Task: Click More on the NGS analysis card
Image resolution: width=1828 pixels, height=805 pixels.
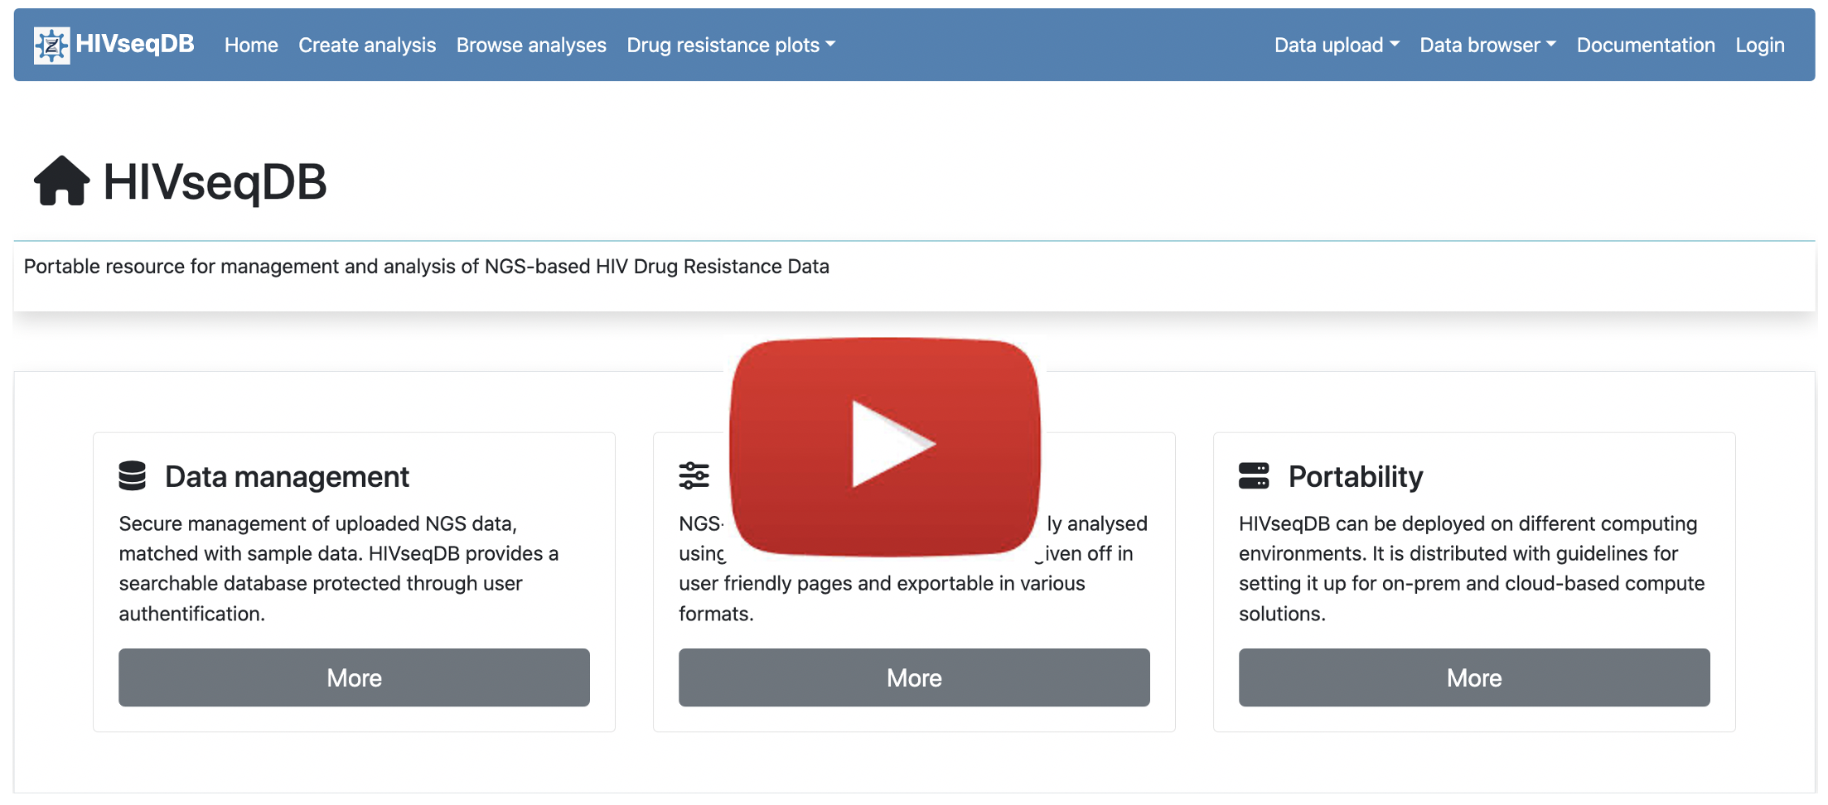Action: [x=914, y=677]
